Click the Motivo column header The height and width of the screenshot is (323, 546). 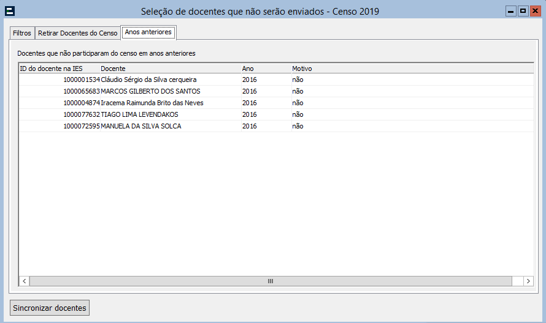[x=302, y=69]
